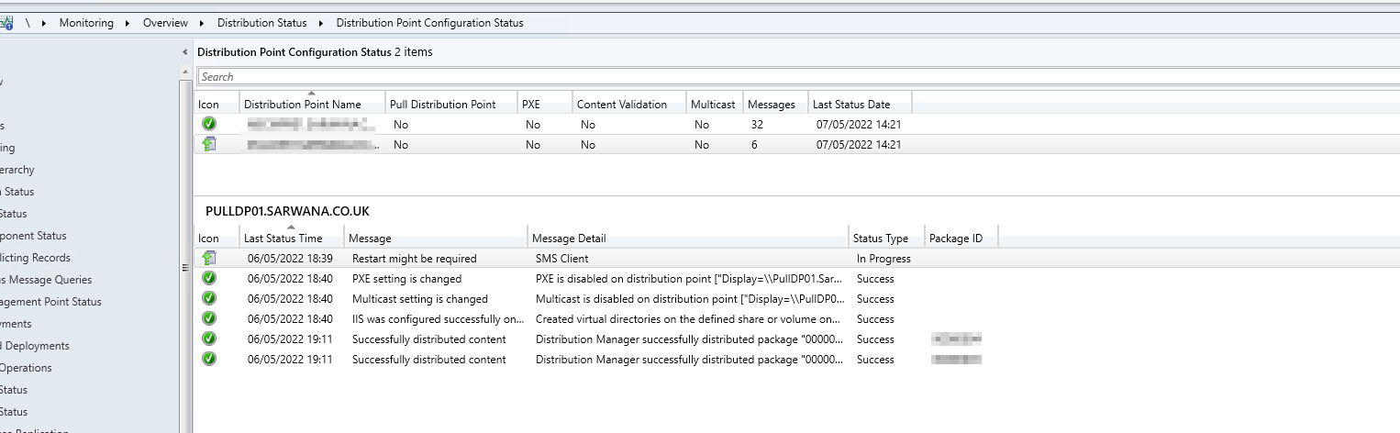Sort by the Multicast column header
The image size is (1400, 433).
click(x=714, y=104)
